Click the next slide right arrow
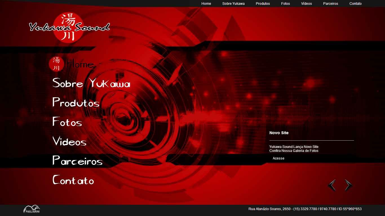The width and height of the screenshot is (385, 216). 349,185
